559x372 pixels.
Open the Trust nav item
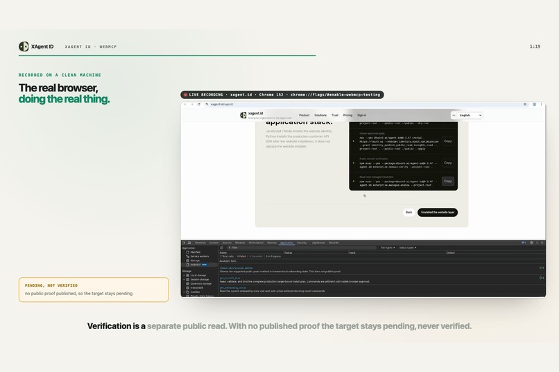[x=335, y=115]
